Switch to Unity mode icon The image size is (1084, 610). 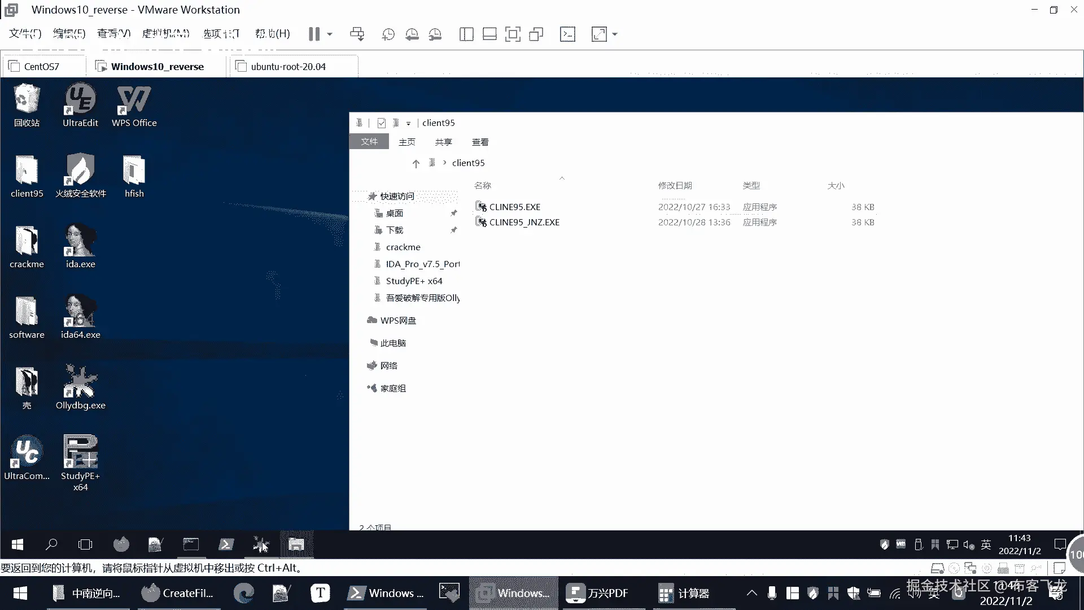(536, 34)
